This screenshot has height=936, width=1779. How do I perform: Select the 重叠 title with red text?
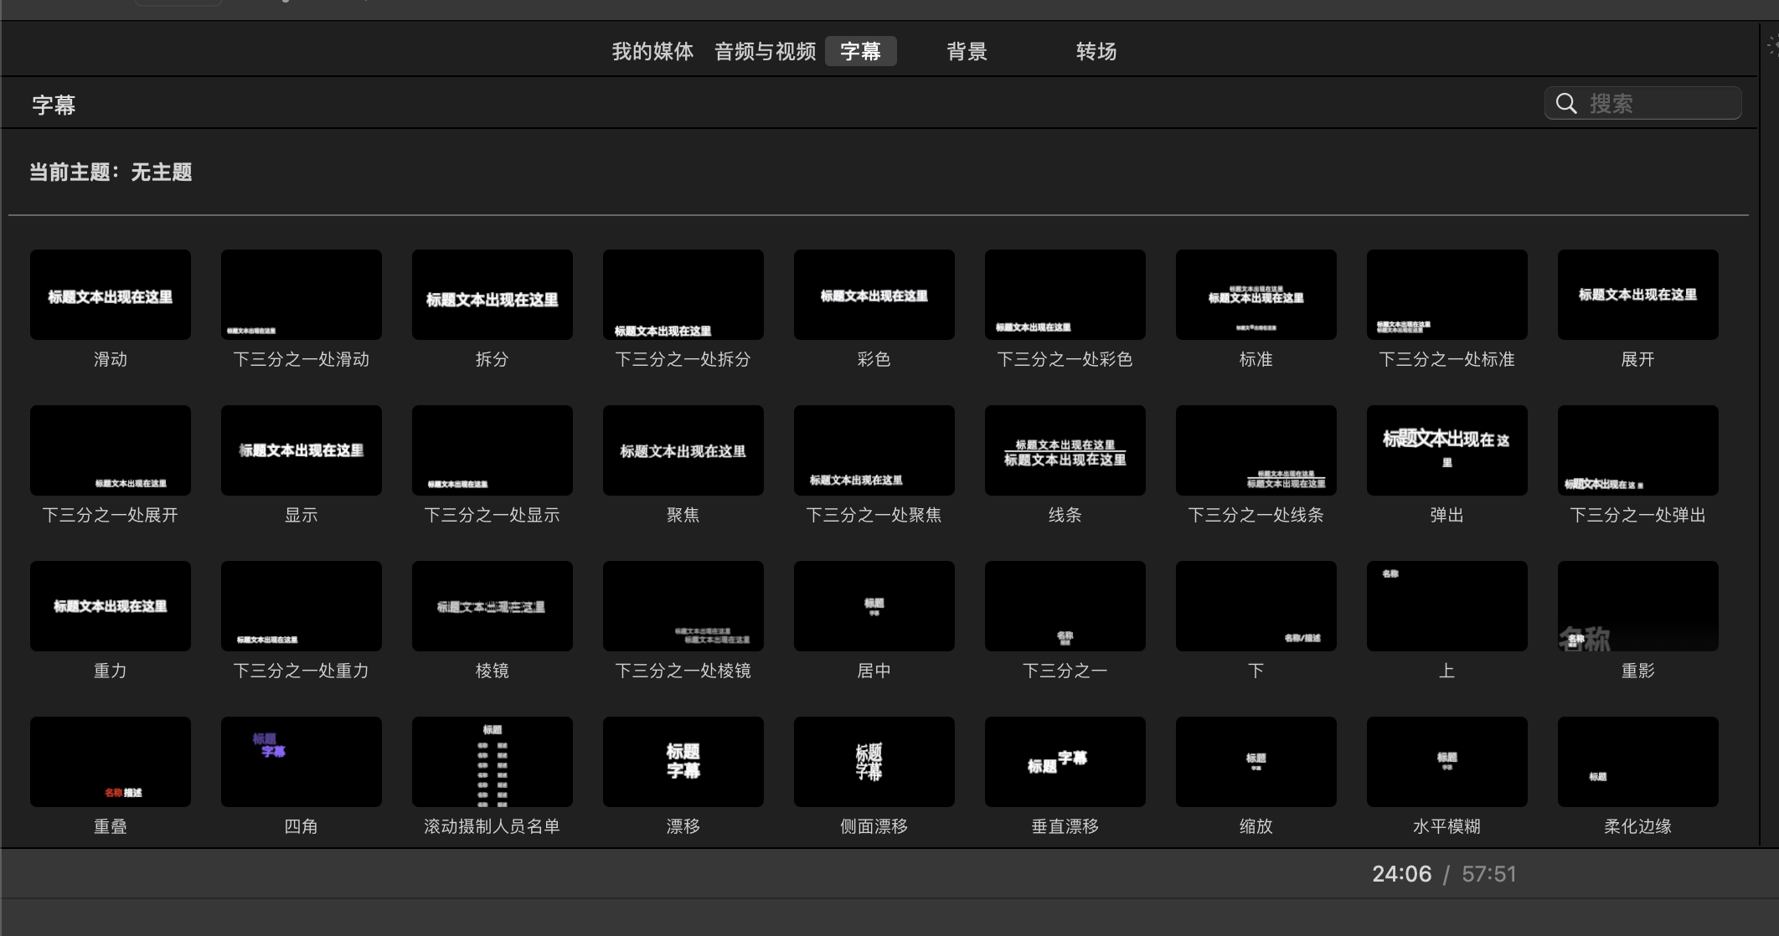pyautogui.click(x=110, y=762)
